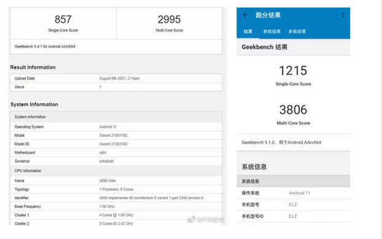The image size is (382, 239).
Task: Click the Geekbench 5.4.1 for Android label
Action: 45,46
